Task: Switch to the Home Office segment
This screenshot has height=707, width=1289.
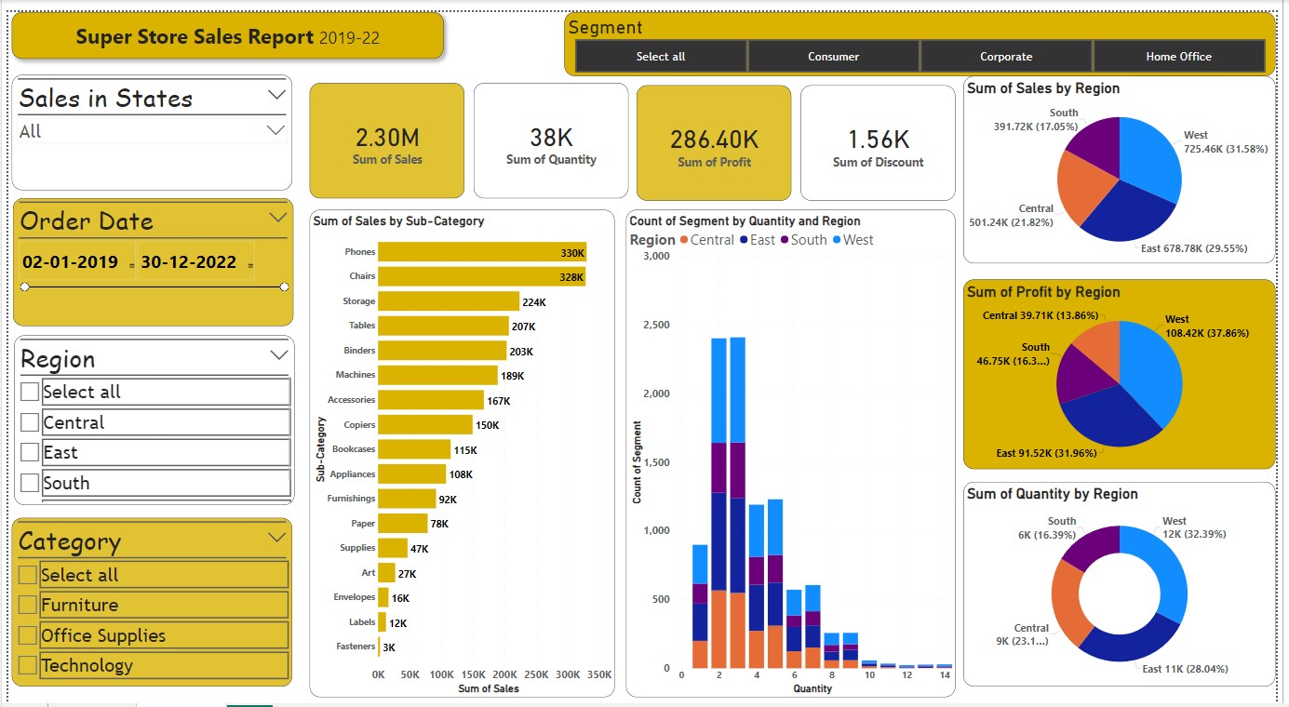Action: 1179,56
